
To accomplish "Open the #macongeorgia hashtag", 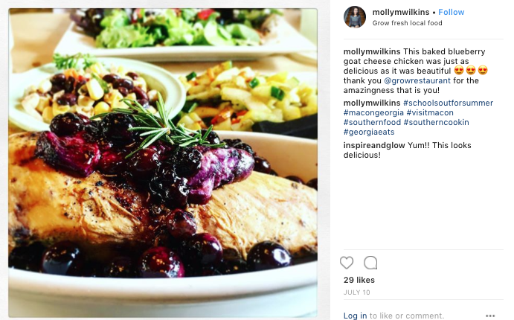I will click(x=373, y=113).
